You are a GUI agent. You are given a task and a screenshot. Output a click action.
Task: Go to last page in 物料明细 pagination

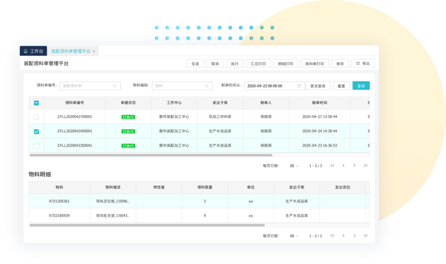tap(365, 236)
